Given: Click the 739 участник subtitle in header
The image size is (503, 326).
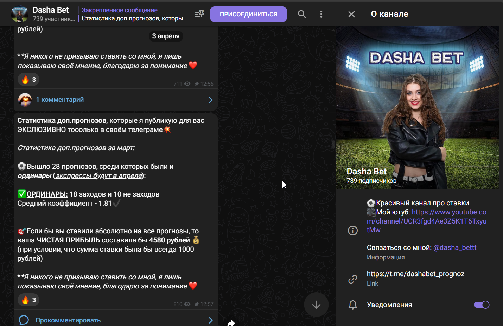Looking at the screenshot, I should 54,19.
